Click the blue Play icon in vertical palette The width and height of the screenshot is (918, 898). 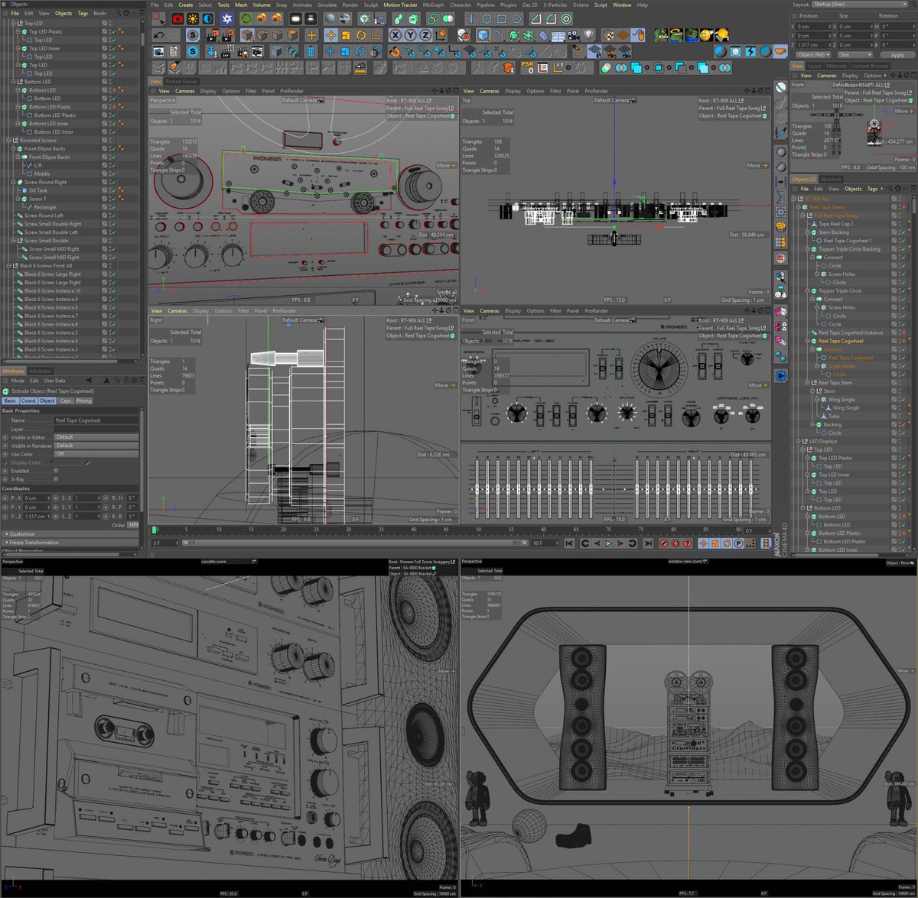[x=781, y=375]
